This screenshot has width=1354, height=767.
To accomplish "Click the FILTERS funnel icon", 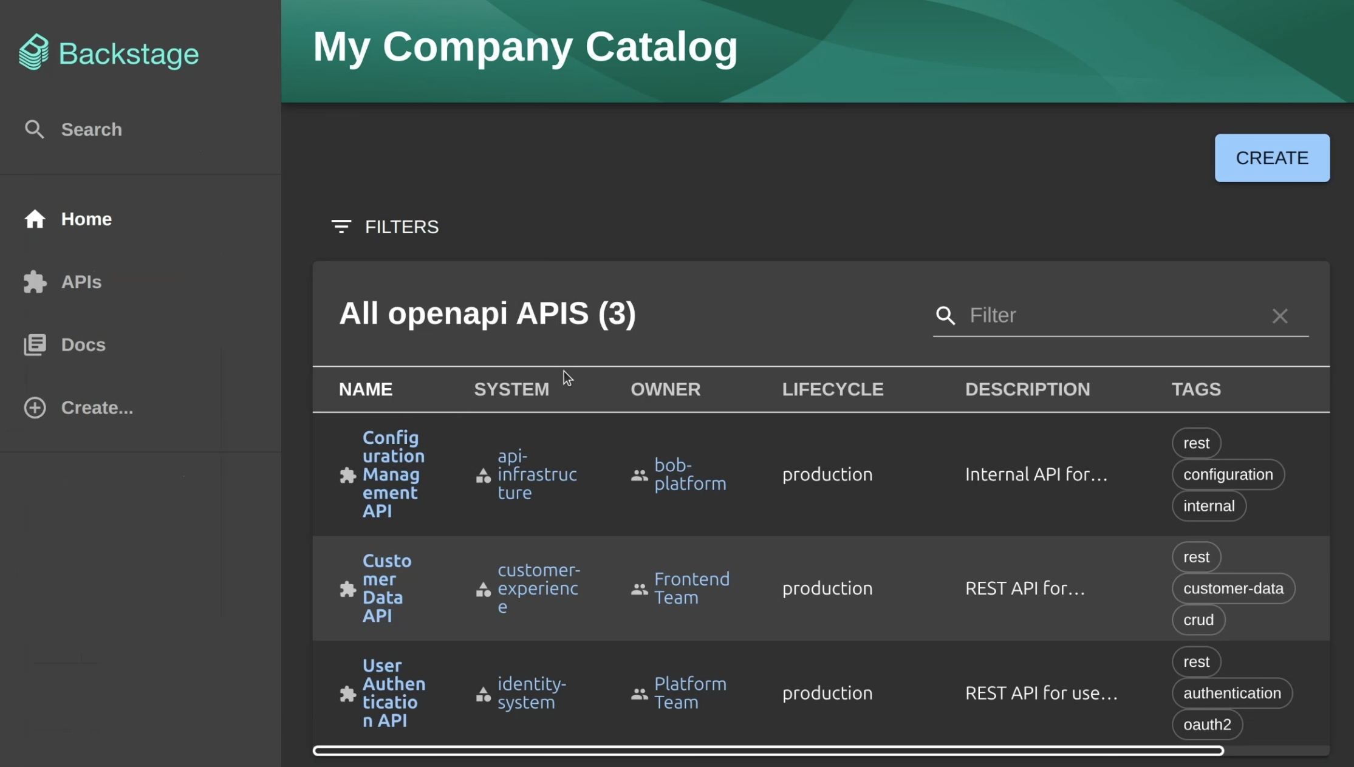I will 342,227.
